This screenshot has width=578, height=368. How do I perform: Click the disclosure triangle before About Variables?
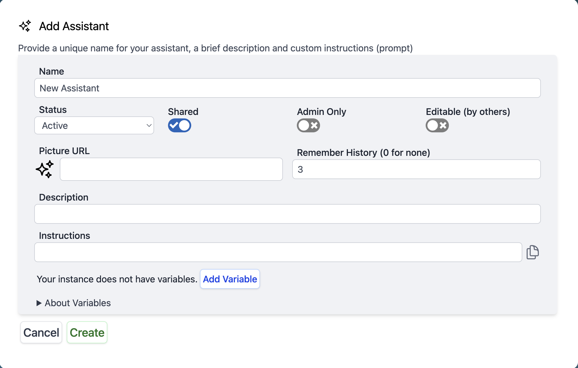point(39,303)
